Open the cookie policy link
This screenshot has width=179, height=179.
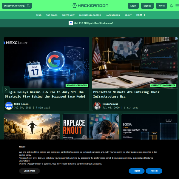[x=25, y=155]
